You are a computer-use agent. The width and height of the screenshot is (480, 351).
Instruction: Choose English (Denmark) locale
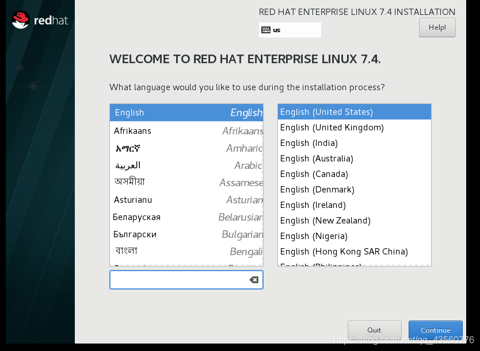354,190
